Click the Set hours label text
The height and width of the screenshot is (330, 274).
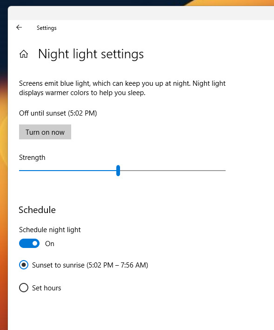[x=47, y=288]
